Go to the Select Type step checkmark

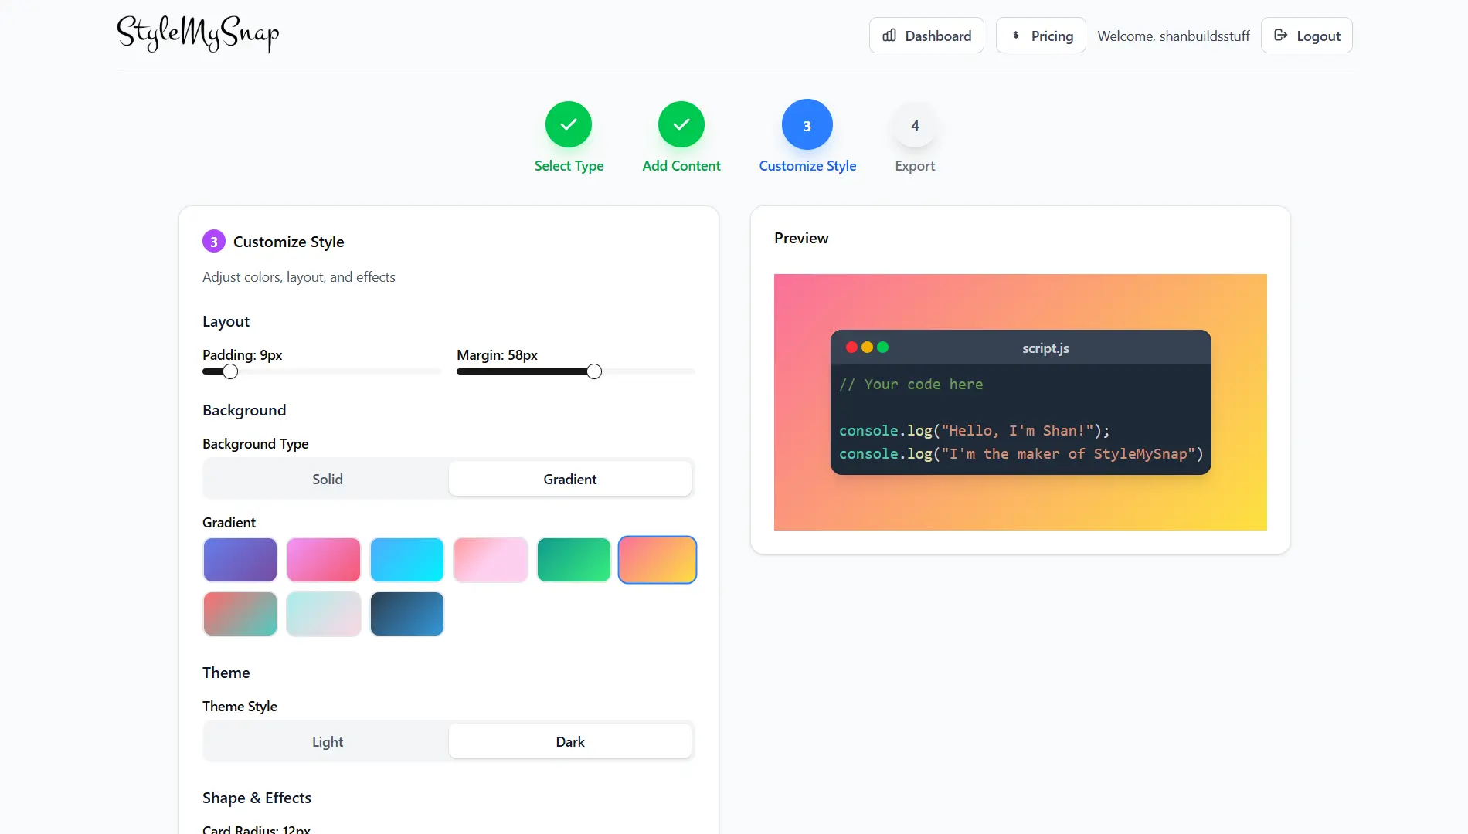coord(569,124)
